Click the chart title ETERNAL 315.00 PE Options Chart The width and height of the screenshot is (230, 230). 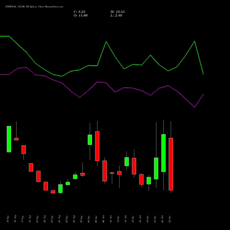34,7
